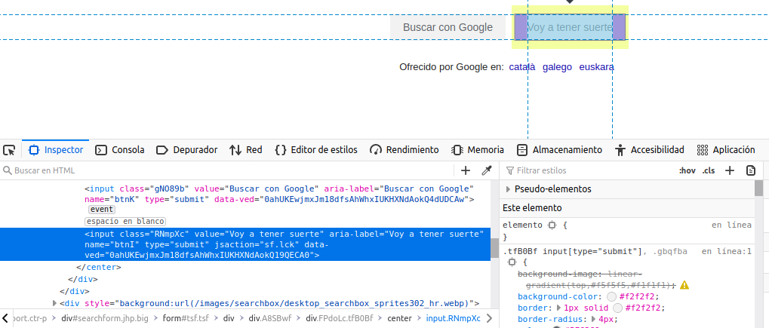Select input.RNmpXc breadcrumb

pos(453,318)
